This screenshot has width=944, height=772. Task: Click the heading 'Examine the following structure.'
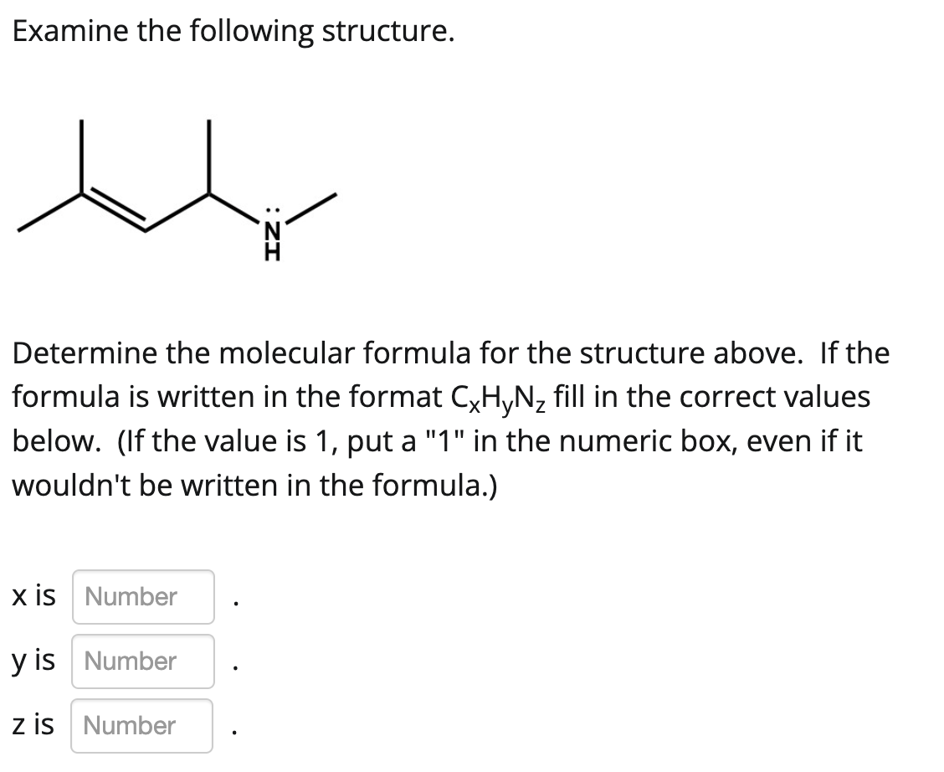233,31
